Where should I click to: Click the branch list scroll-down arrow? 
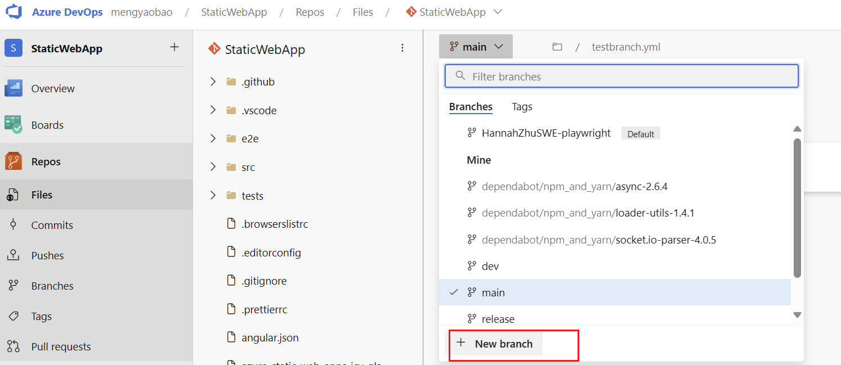pyautogui.click(x=797, y=315)
